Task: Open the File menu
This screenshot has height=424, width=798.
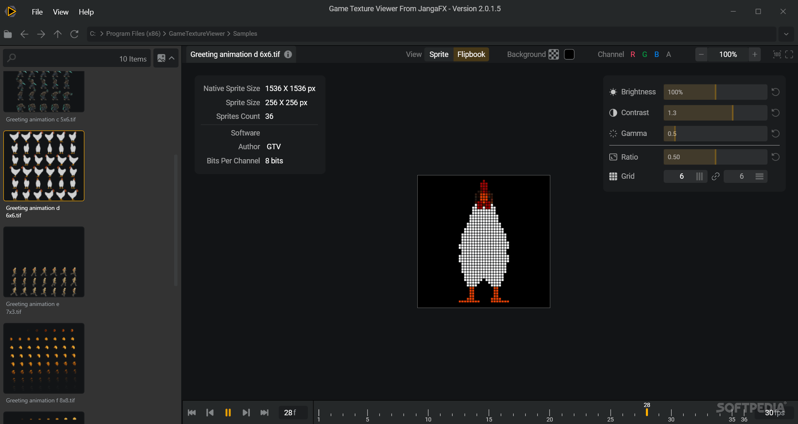Action: (x=37, y=12)
